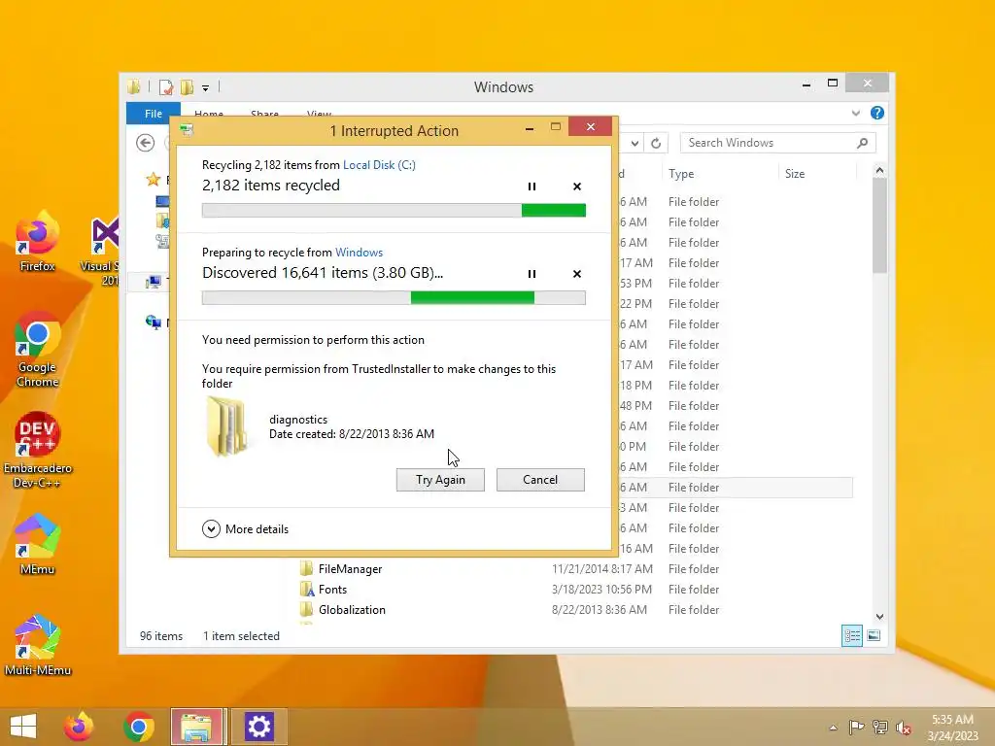This screenshot has width=995, height=746.
Task: Click the Quick Access Properties icon
Action: (x=166, y=86)
